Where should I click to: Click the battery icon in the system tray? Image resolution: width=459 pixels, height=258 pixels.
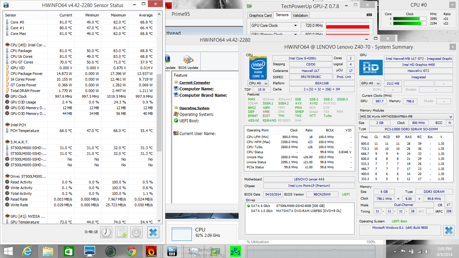(411, 251)
